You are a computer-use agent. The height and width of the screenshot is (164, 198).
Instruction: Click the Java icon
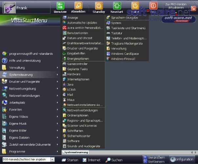(x=64, y=84)
